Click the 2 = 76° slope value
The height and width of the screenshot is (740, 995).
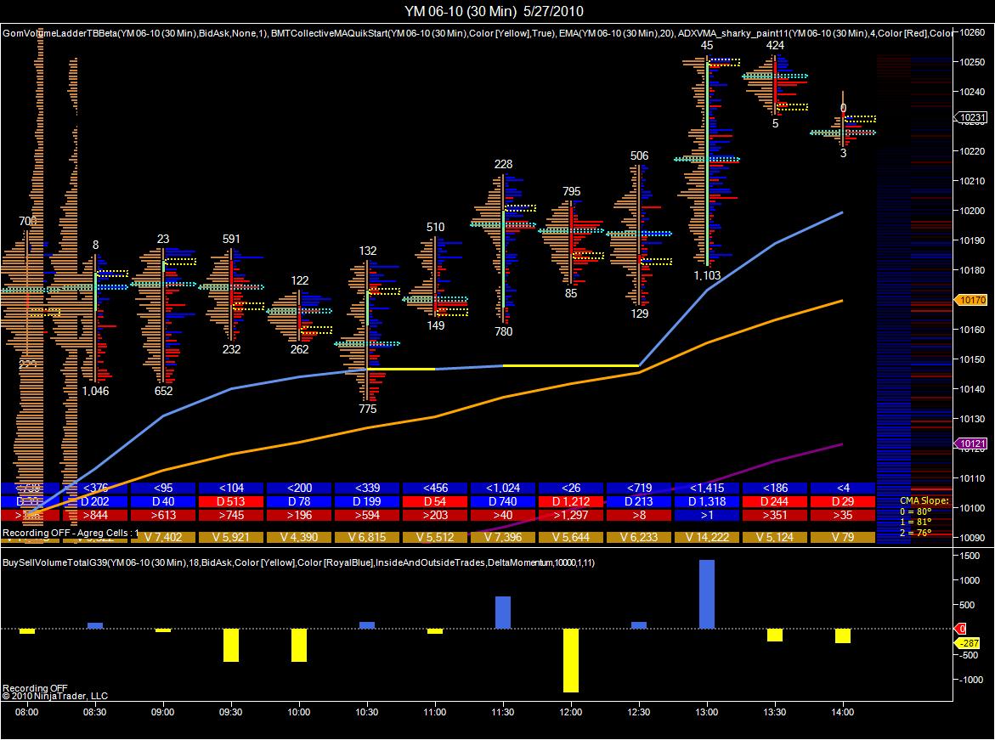pos(915,533)
